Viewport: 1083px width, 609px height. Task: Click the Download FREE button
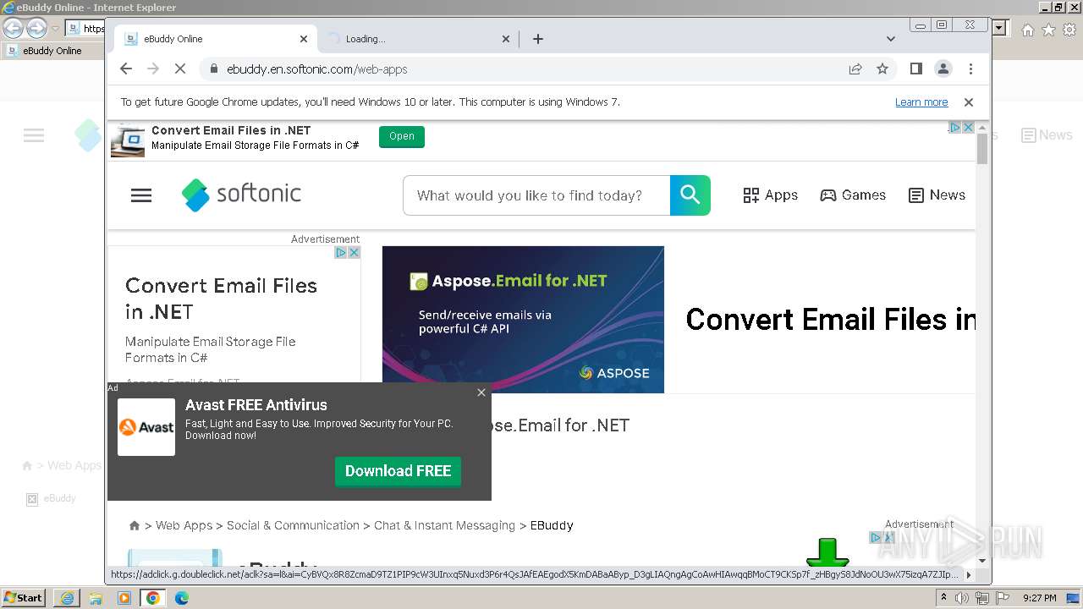pos(398,471)
